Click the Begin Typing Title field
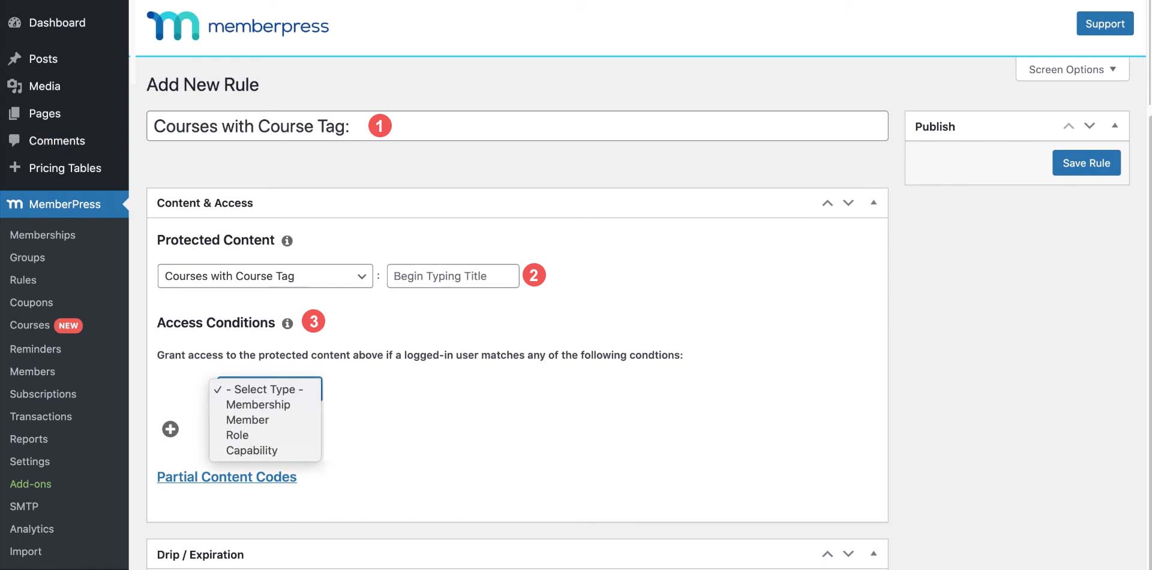1152x570 pixels. pyautogui.click(x=453, y=276)
